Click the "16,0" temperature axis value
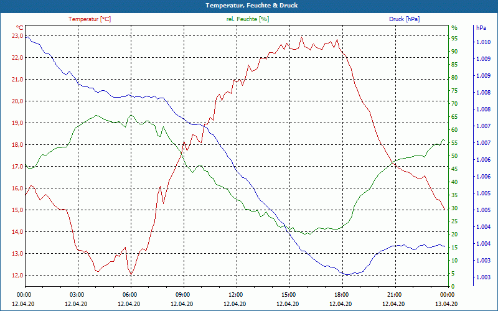The image size is (498, 311). tap(17, 188)
